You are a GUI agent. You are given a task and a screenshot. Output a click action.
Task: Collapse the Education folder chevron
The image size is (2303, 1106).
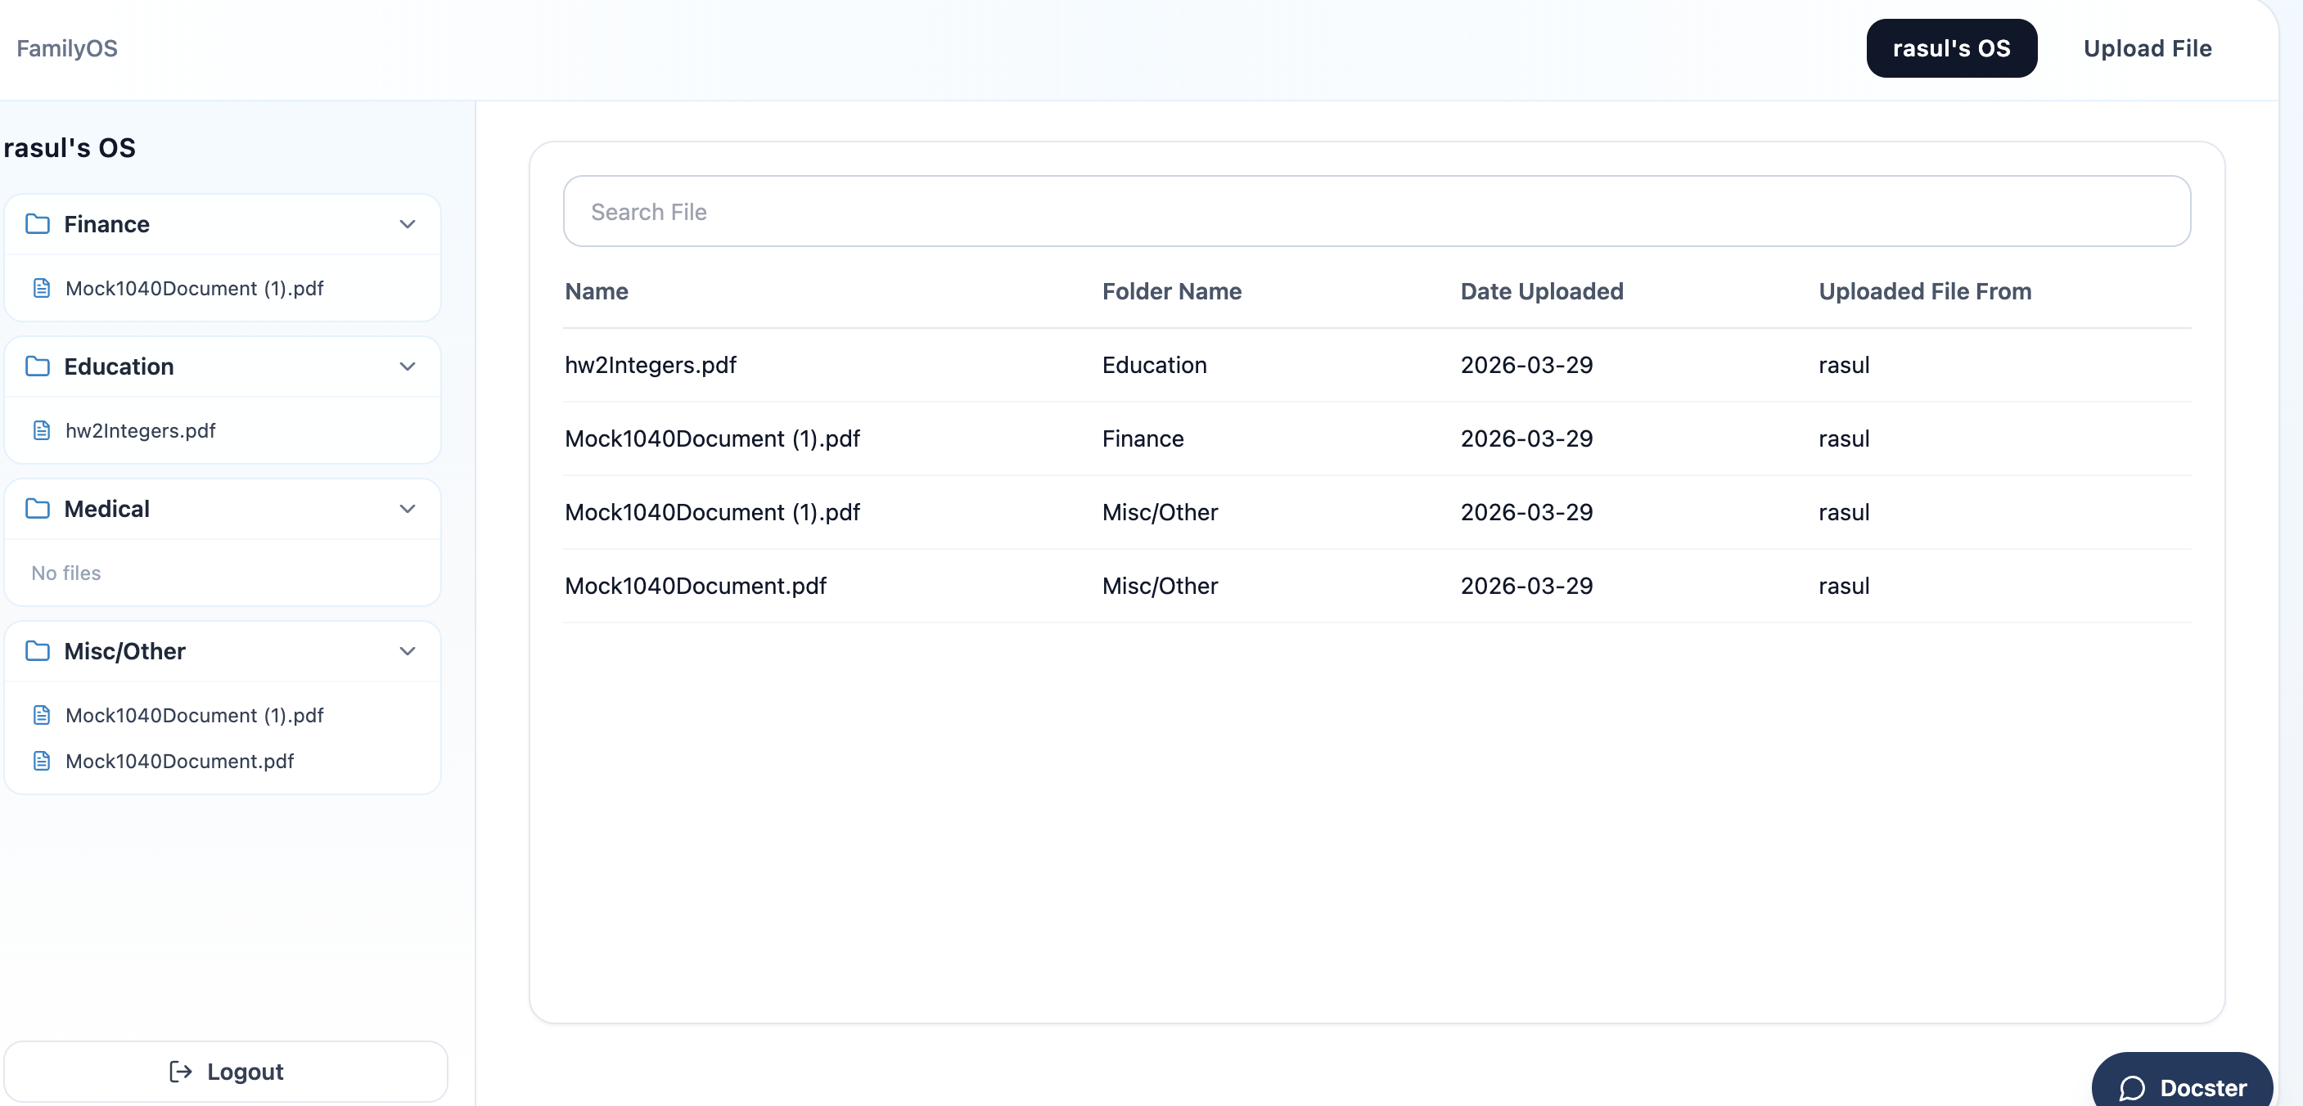(x=407, y=366)
